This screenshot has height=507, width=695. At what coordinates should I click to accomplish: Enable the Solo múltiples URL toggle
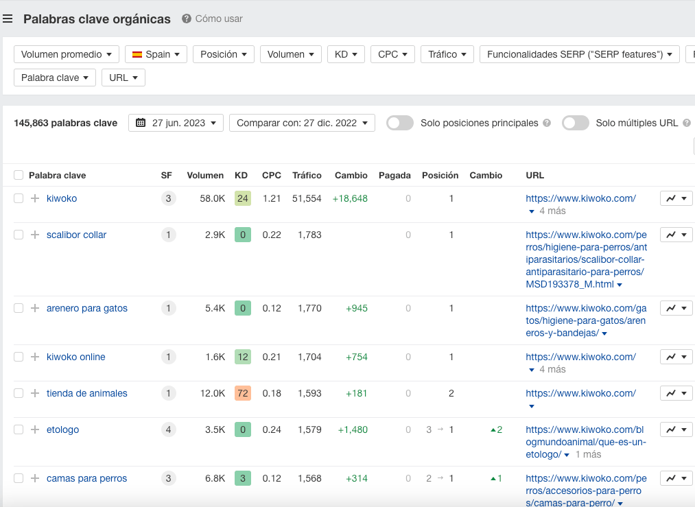pyautogui.click(x=576, y=123)
